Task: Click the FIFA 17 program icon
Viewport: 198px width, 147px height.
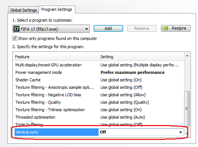Action: pos(16,29)
